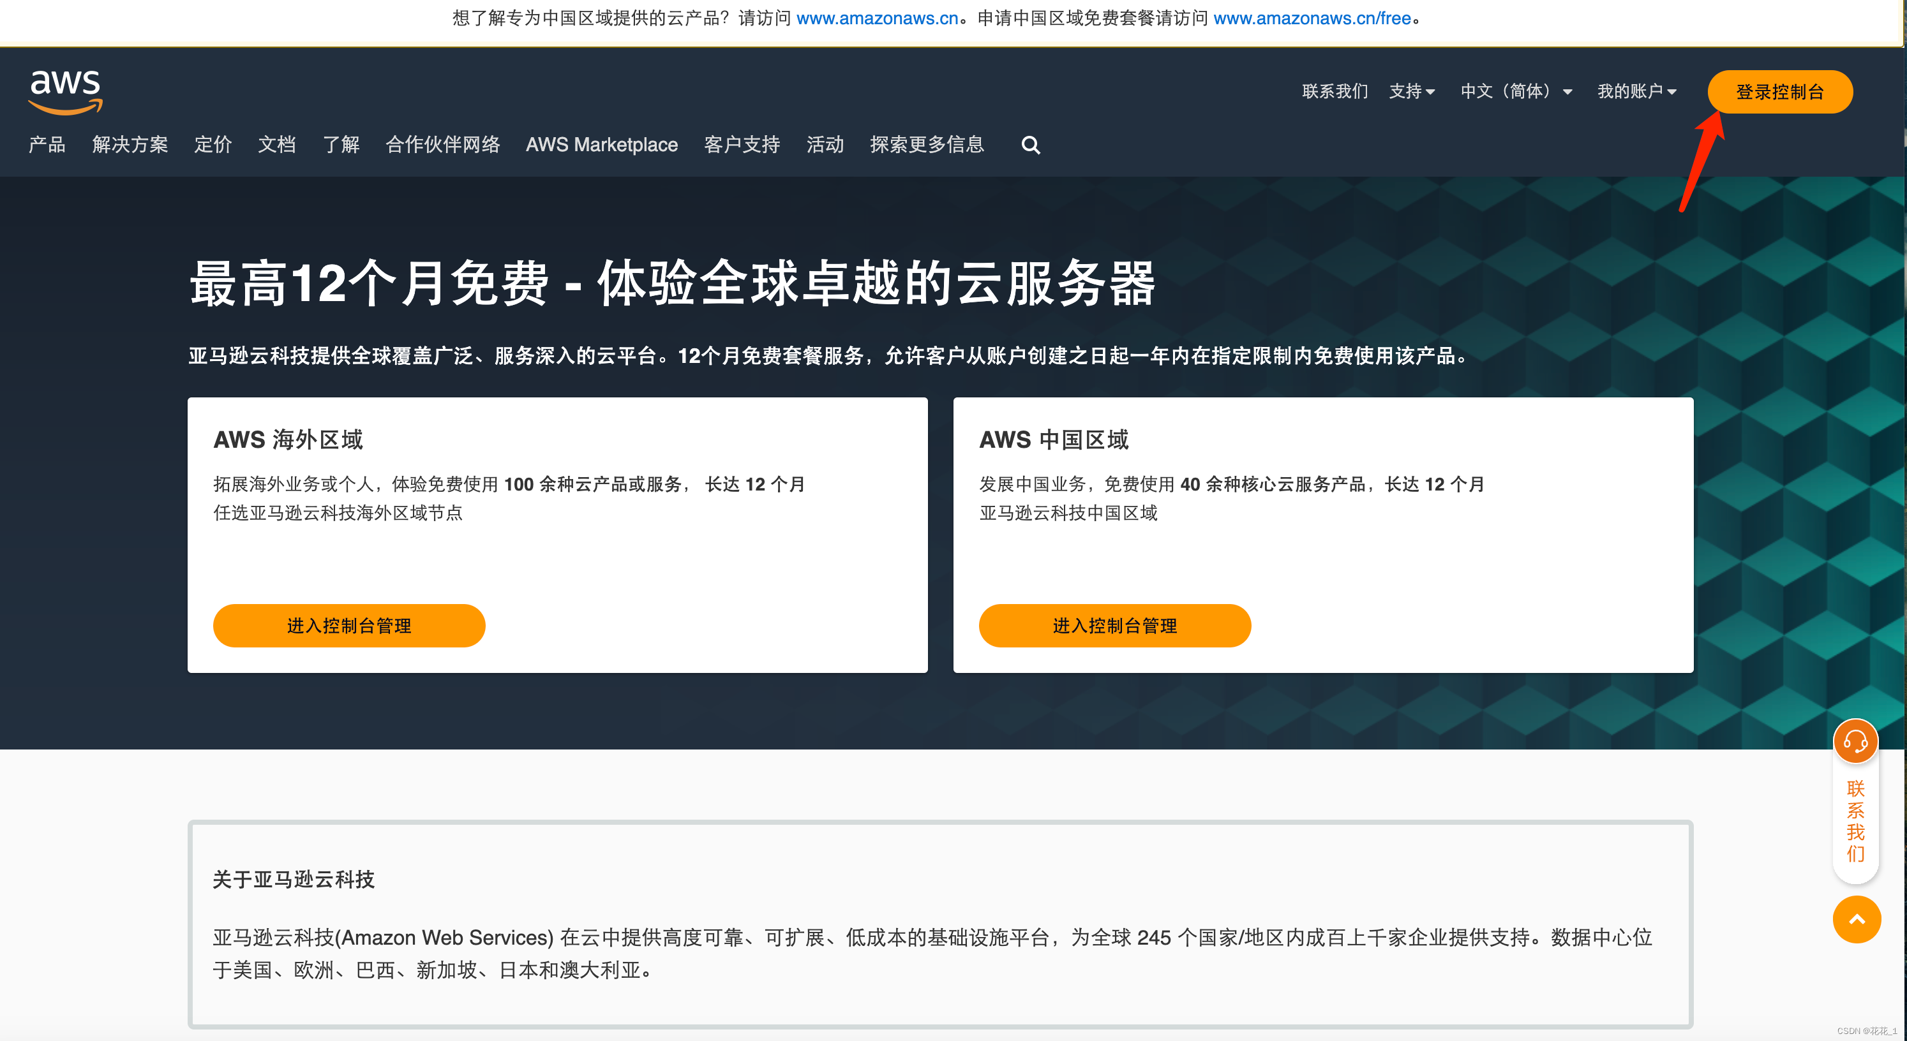The width and height of the screenshot is (1907, 1041).
Task: Click the 关于亚马逊云科技 heading
Action: coord(294,879)
